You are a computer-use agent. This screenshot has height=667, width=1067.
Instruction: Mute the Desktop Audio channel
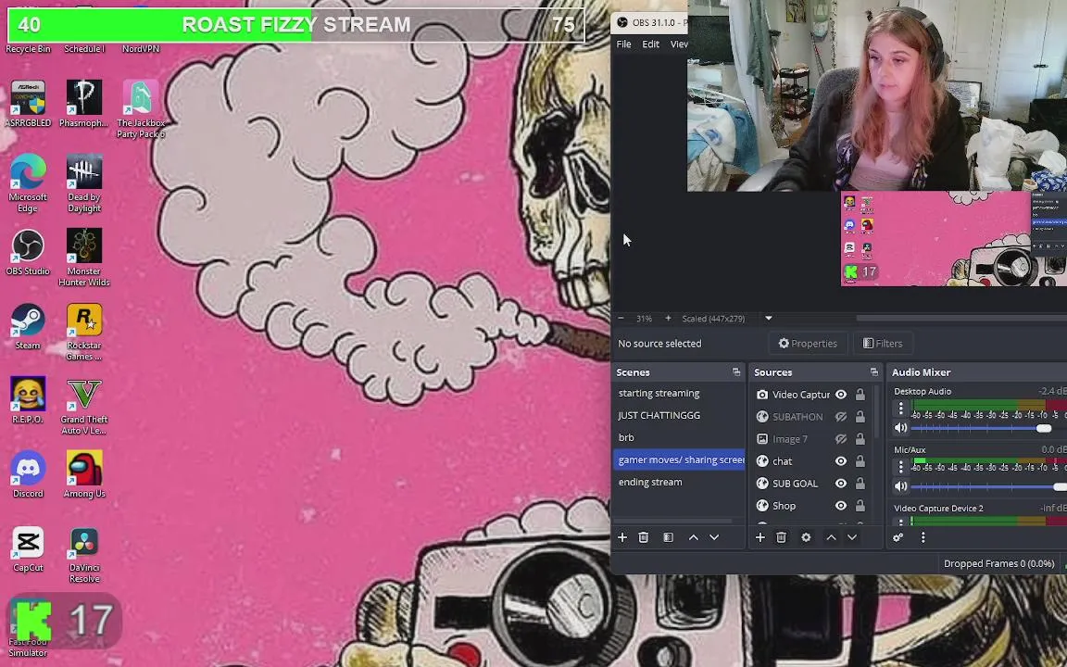tap(900, 428)
